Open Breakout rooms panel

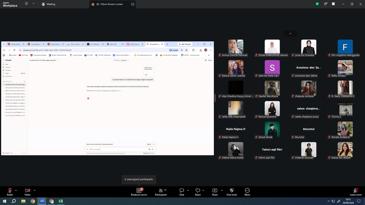pos(139,192)
